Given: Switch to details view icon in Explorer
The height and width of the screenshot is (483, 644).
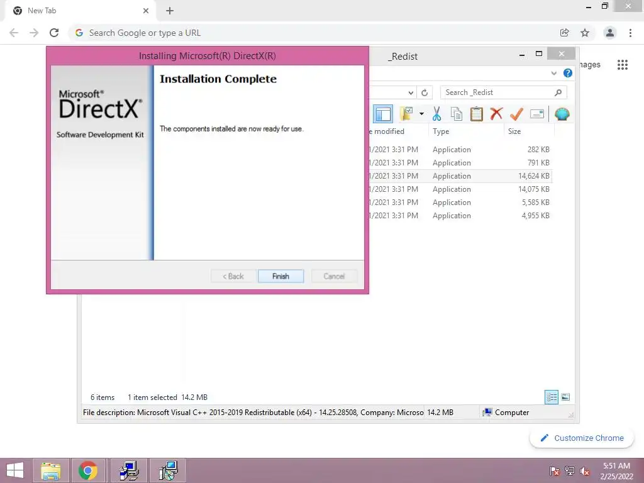Looking at the screenshot, I should click(x=552, y=397).
